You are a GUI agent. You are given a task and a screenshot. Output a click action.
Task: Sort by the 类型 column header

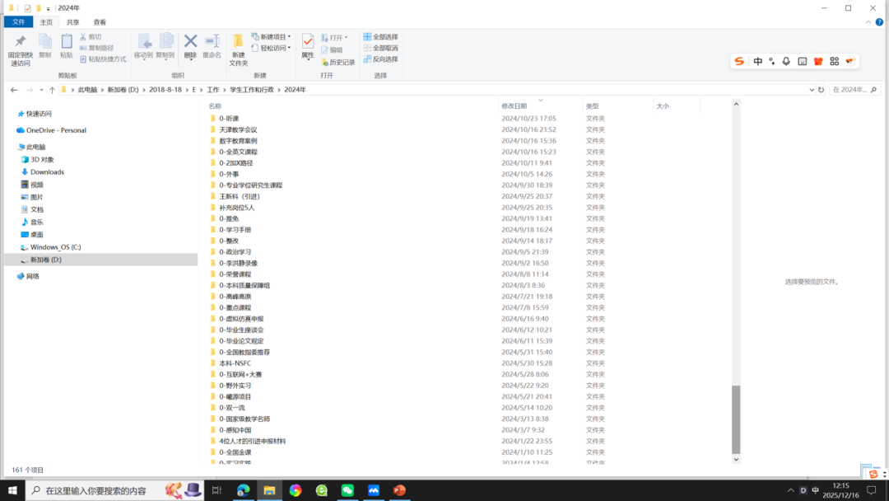tap(593, 106)
